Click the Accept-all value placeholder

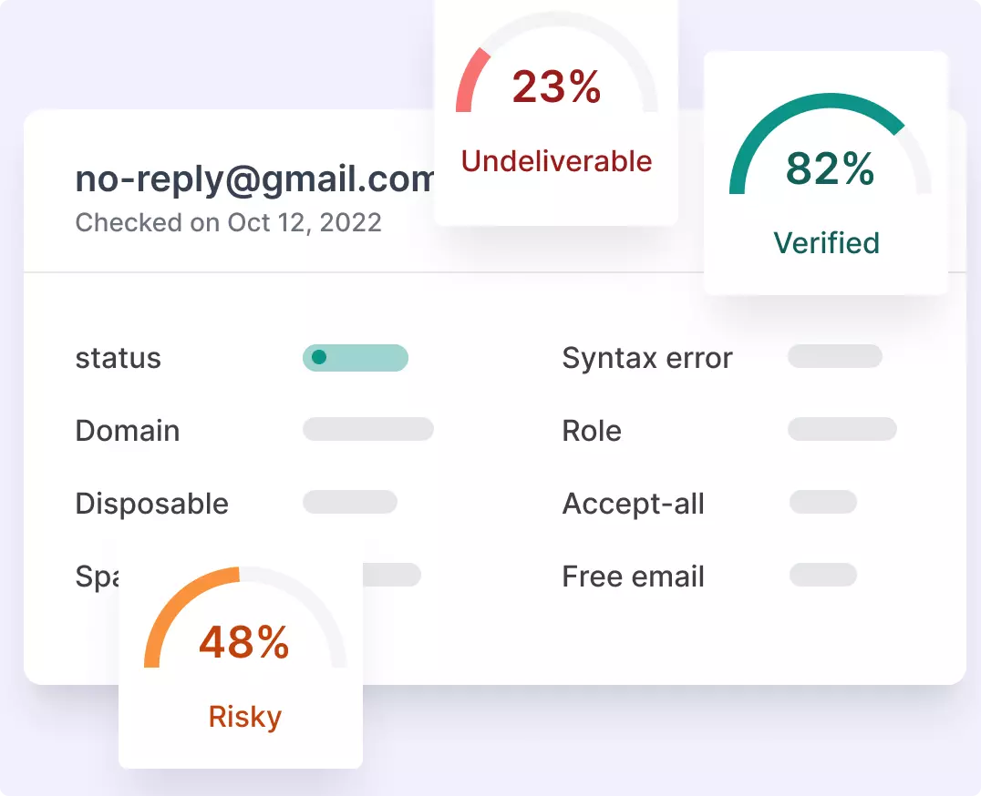pyautogui.click(x=822, y=502)
